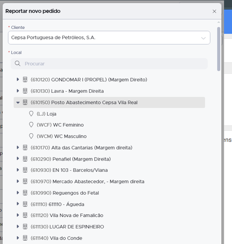
Task: Click building icon of Penafiel row
Action: coord(25,159)
